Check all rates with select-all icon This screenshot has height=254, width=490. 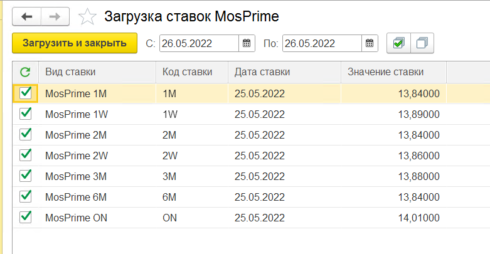coord(398,43)
